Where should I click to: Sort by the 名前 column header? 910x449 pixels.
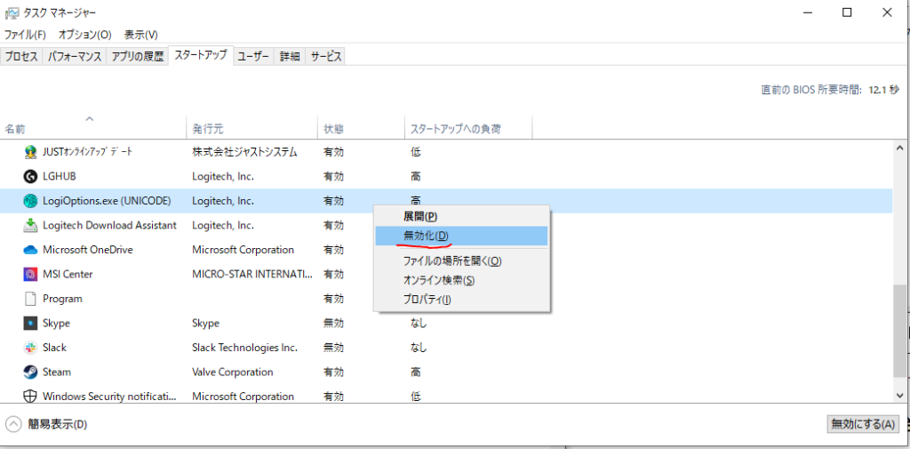click(92, 128)
